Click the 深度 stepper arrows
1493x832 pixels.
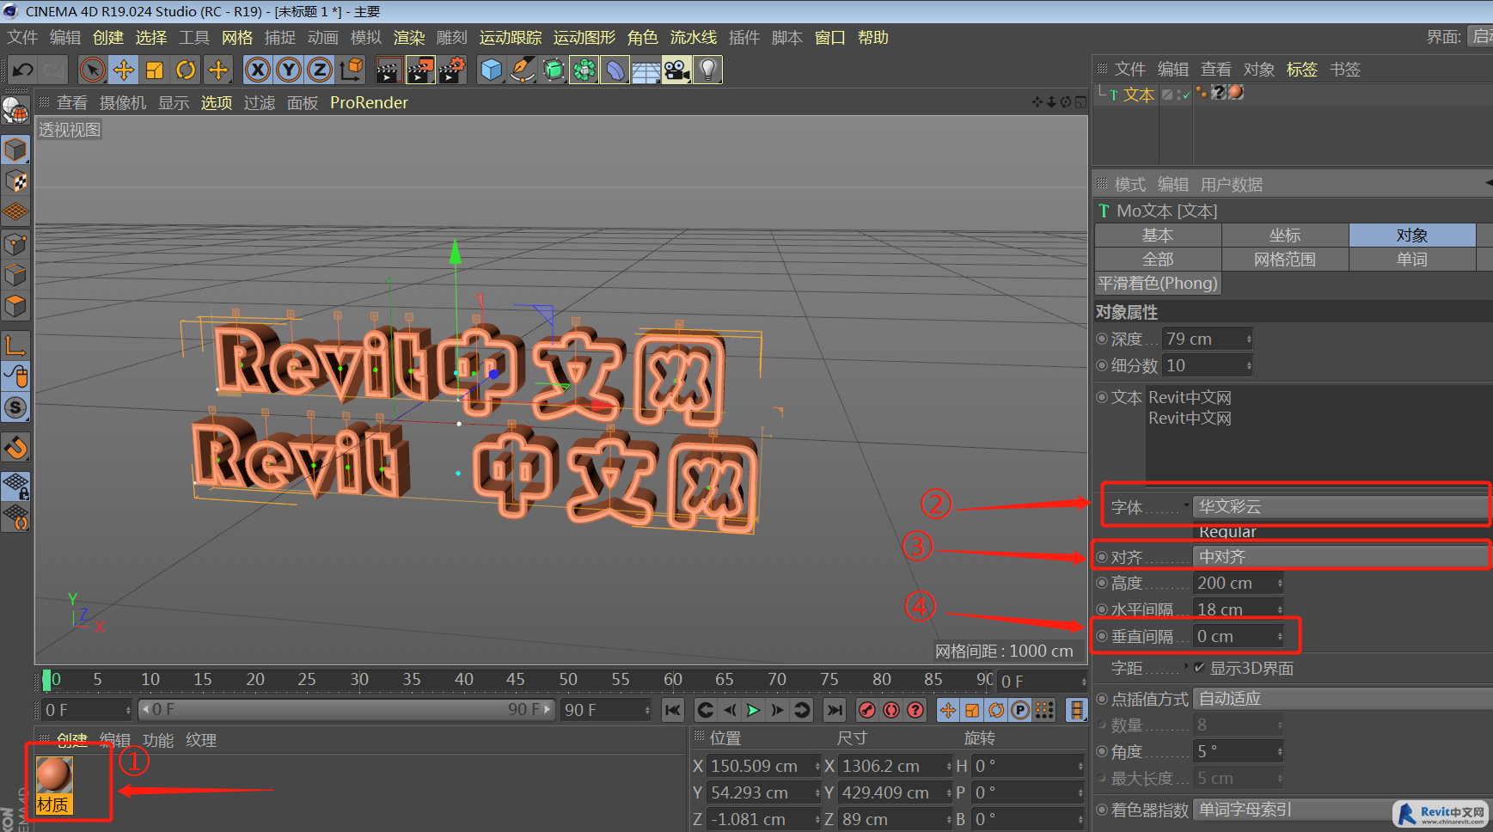[1249, 339]
